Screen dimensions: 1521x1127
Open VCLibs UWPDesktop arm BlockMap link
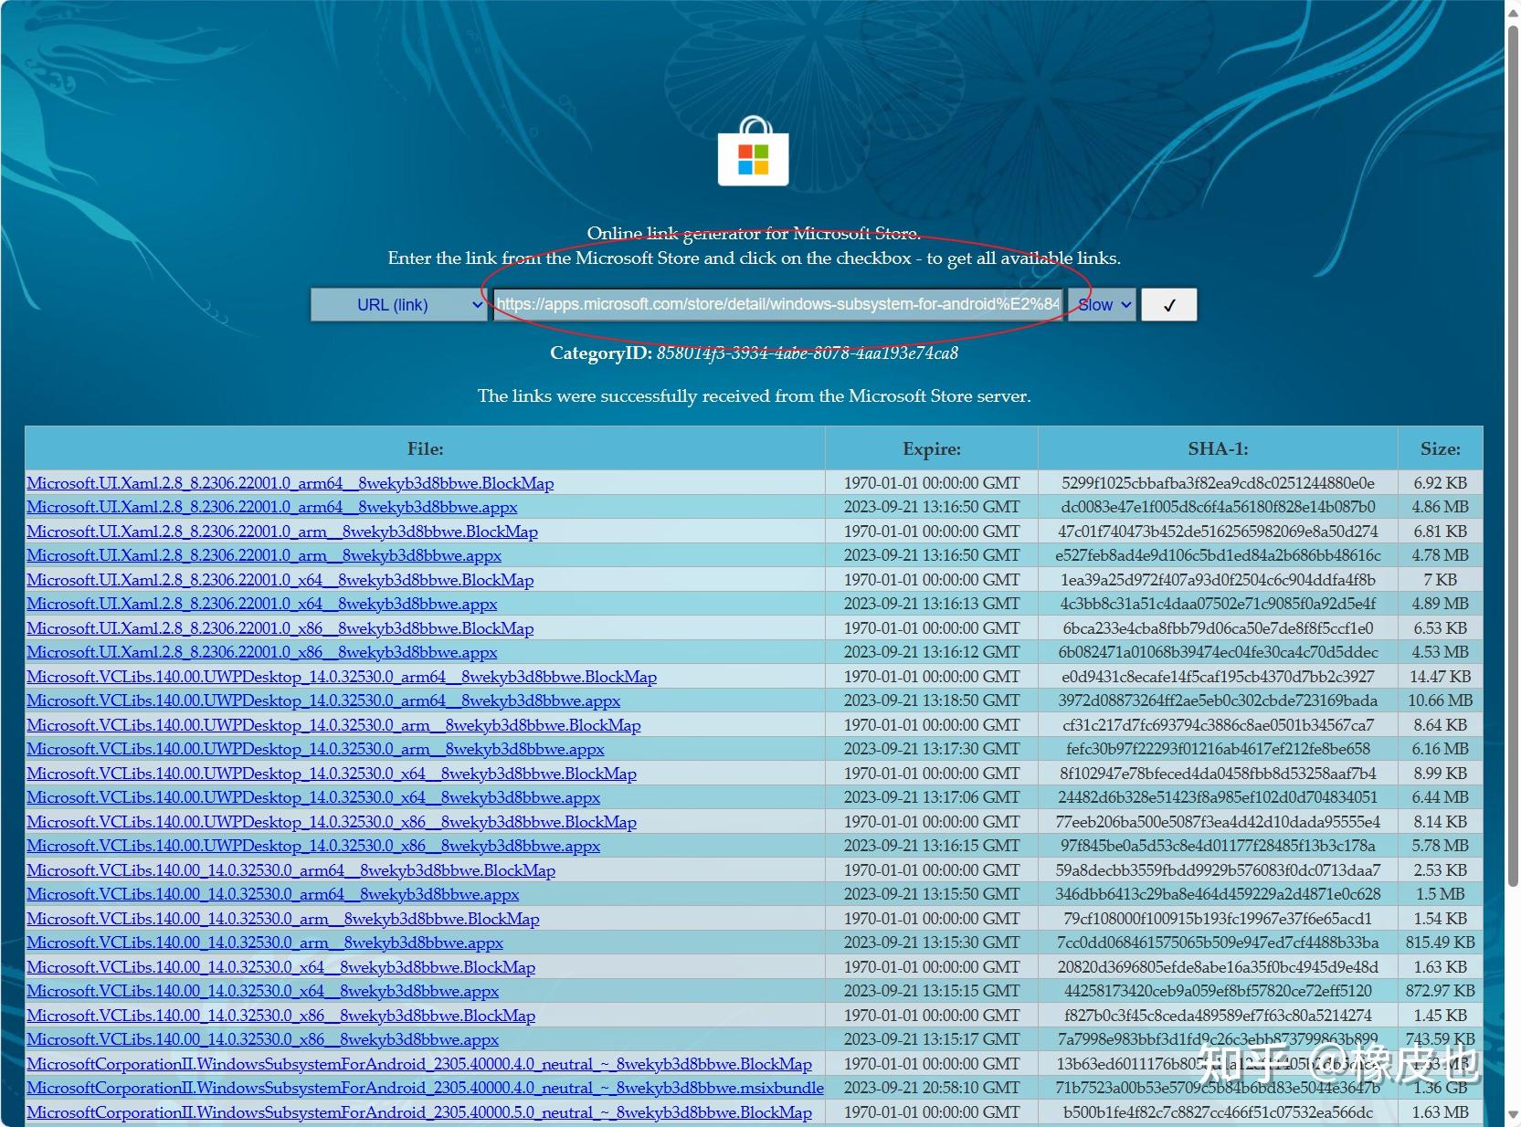click(x=333, y=725)
